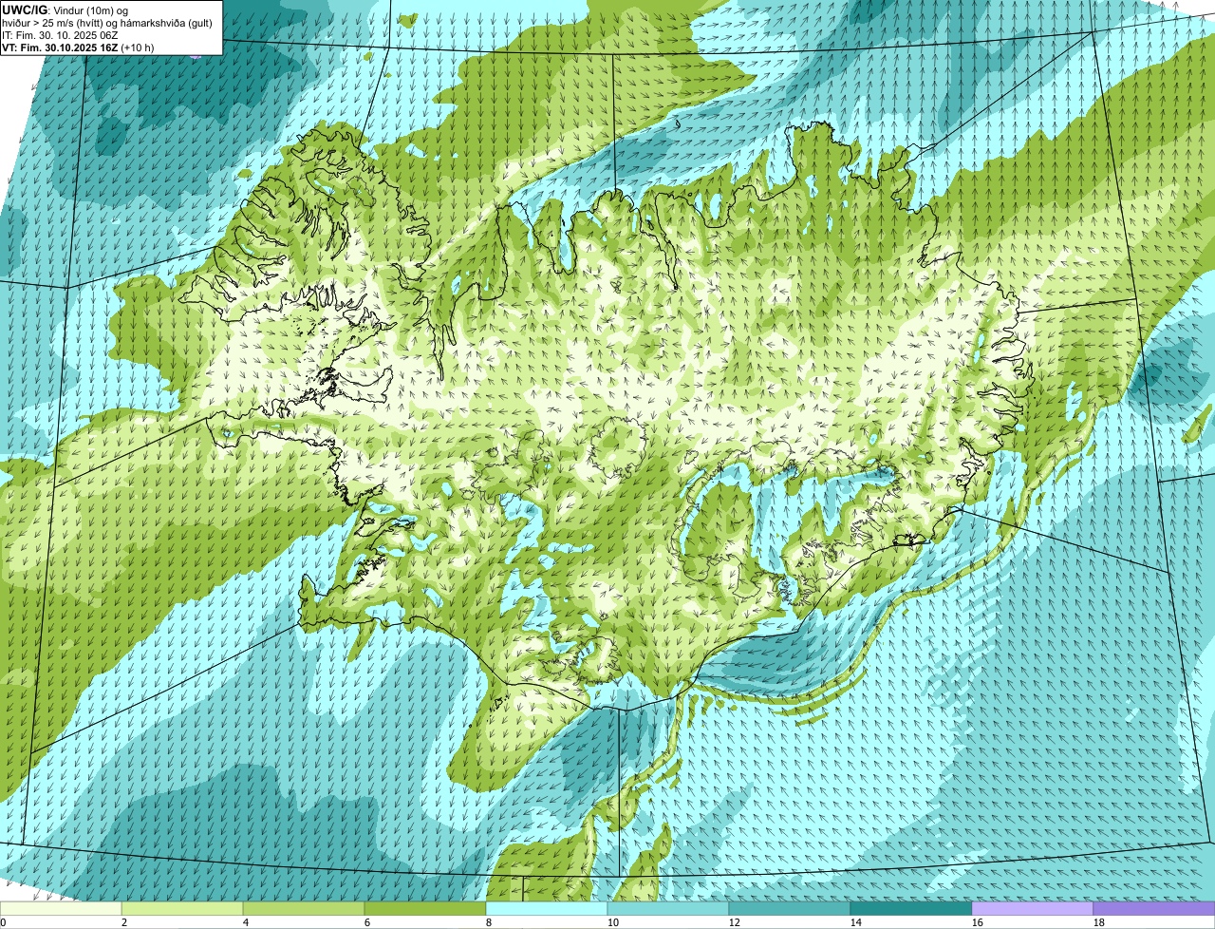Click the "UWC/IG: Vindur (10m) og" title line
1215x929 pixels.
tap(65, 9)
